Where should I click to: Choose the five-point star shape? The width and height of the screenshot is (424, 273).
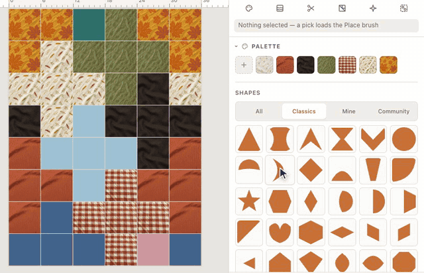tap(249, 201)
